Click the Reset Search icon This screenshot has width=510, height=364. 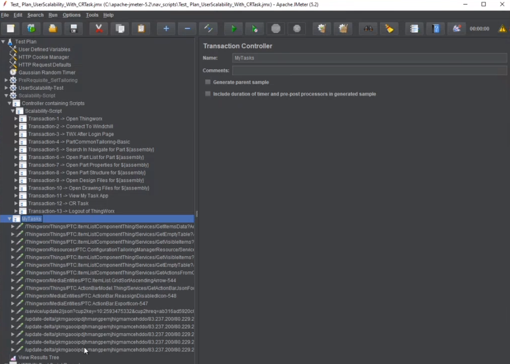click(390, 29)
